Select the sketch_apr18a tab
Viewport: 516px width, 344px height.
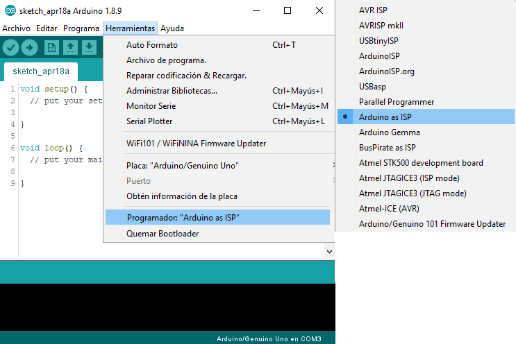(x=41, y=71)
